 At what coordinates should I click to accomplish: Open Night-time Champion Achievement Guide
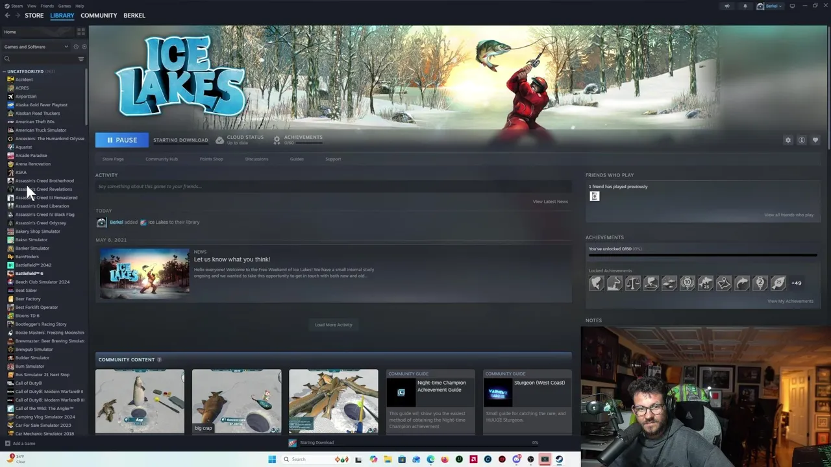pyautogui.click(x=430, y=402)
